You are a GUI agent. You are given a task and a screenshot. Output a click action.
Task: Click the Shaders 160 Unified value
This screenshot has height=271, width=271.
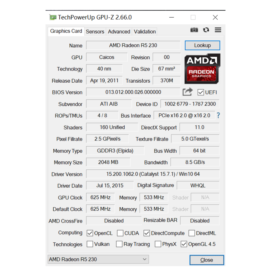pyautogui.click(x=112, y=127)
